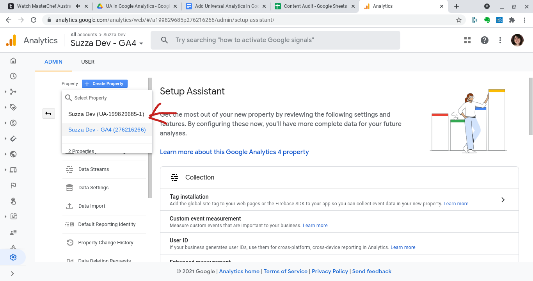Viewport: 533px width, 281px height.
Task: Open the Life cycle acquisition icon
Action: point(13,92)
